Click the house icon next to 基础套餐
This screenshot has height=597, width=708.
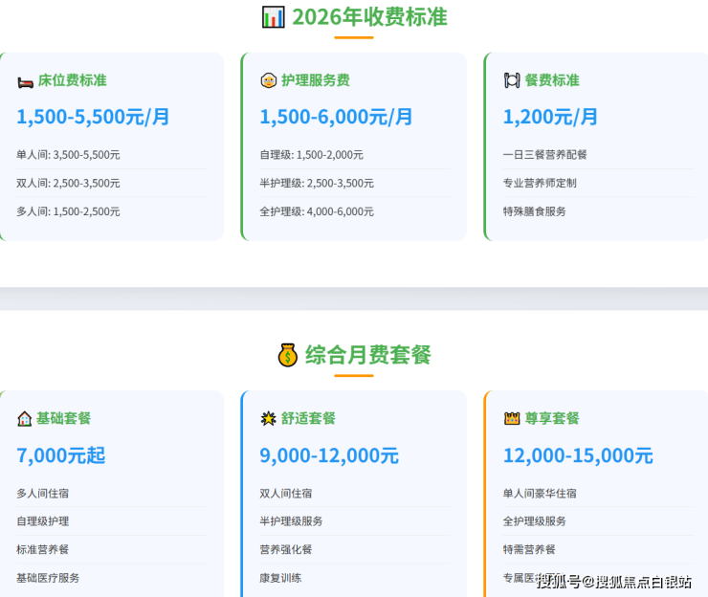(25, 418)
